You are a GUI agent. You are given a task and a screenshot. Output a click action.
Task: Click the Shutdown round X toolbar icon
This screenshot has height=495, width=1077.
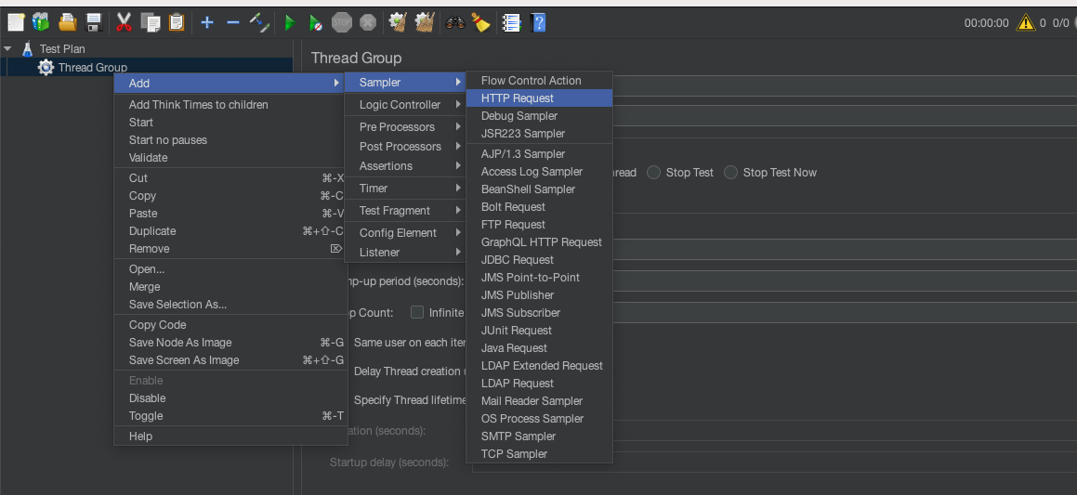pos(368,22)
